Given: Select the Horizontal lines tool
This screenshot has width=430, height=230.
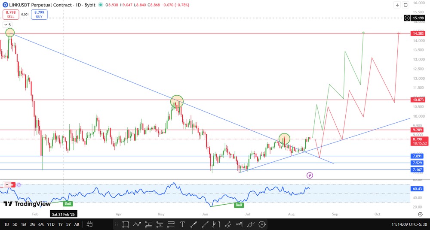Looking at the screenshot, I should [x=171, y=224].
